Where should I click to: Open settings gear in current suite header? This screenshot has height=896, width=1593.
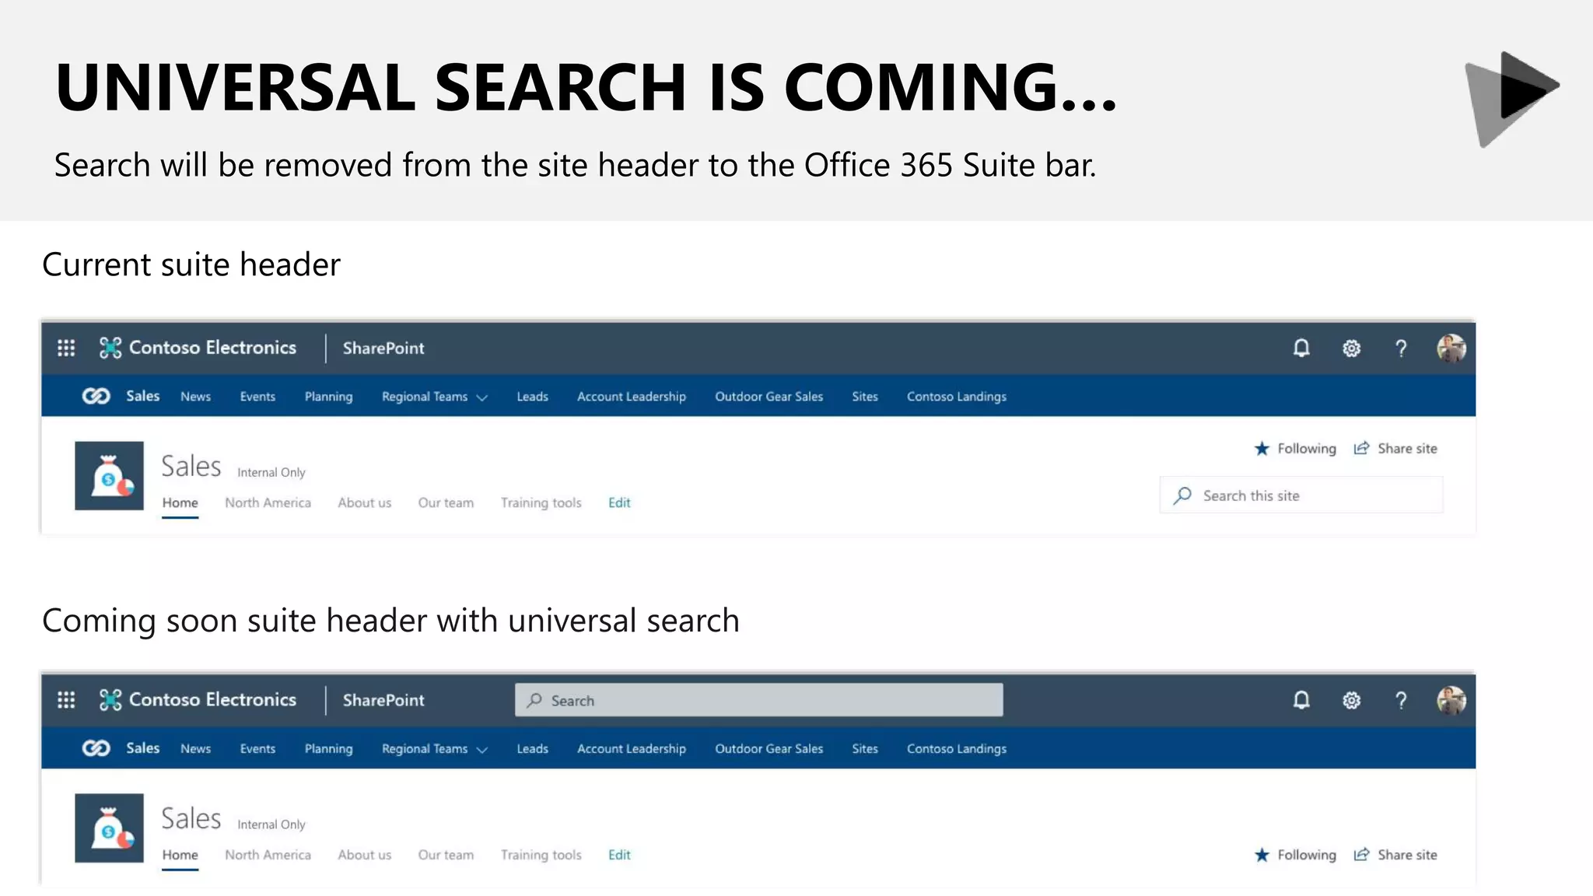pos(1352,348)
